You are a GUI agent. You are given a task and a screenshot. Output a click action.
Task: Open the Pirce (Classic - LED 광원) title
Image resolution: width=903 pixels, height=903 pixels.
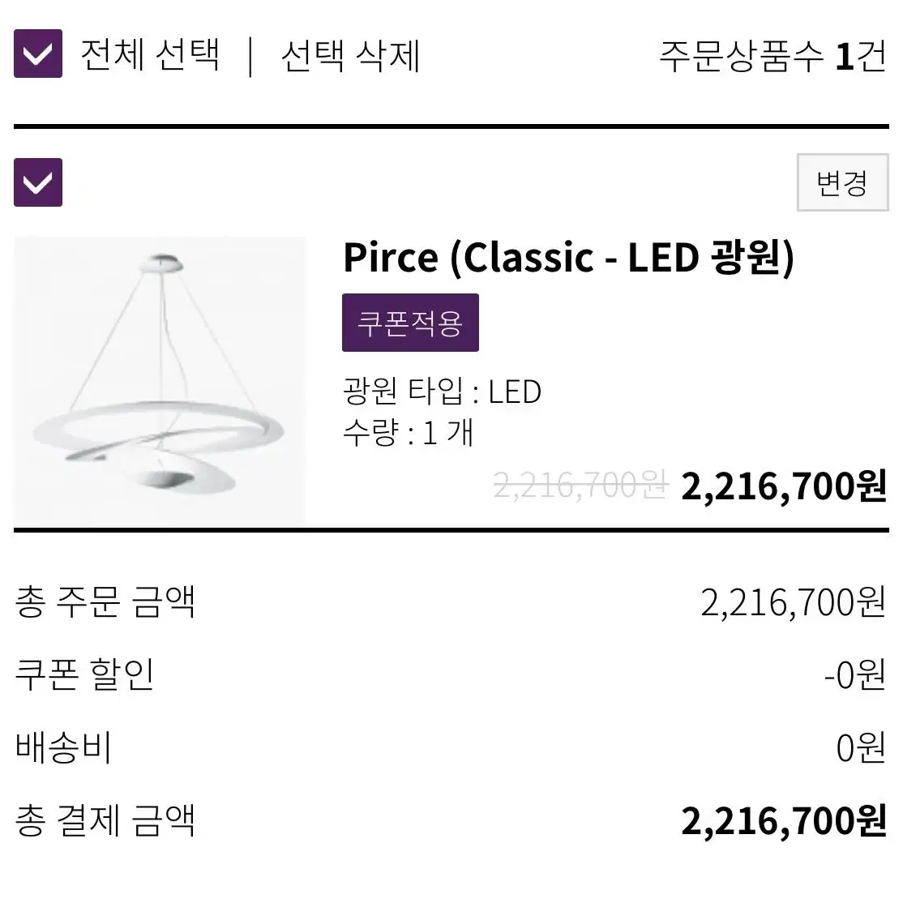[569, 258]
